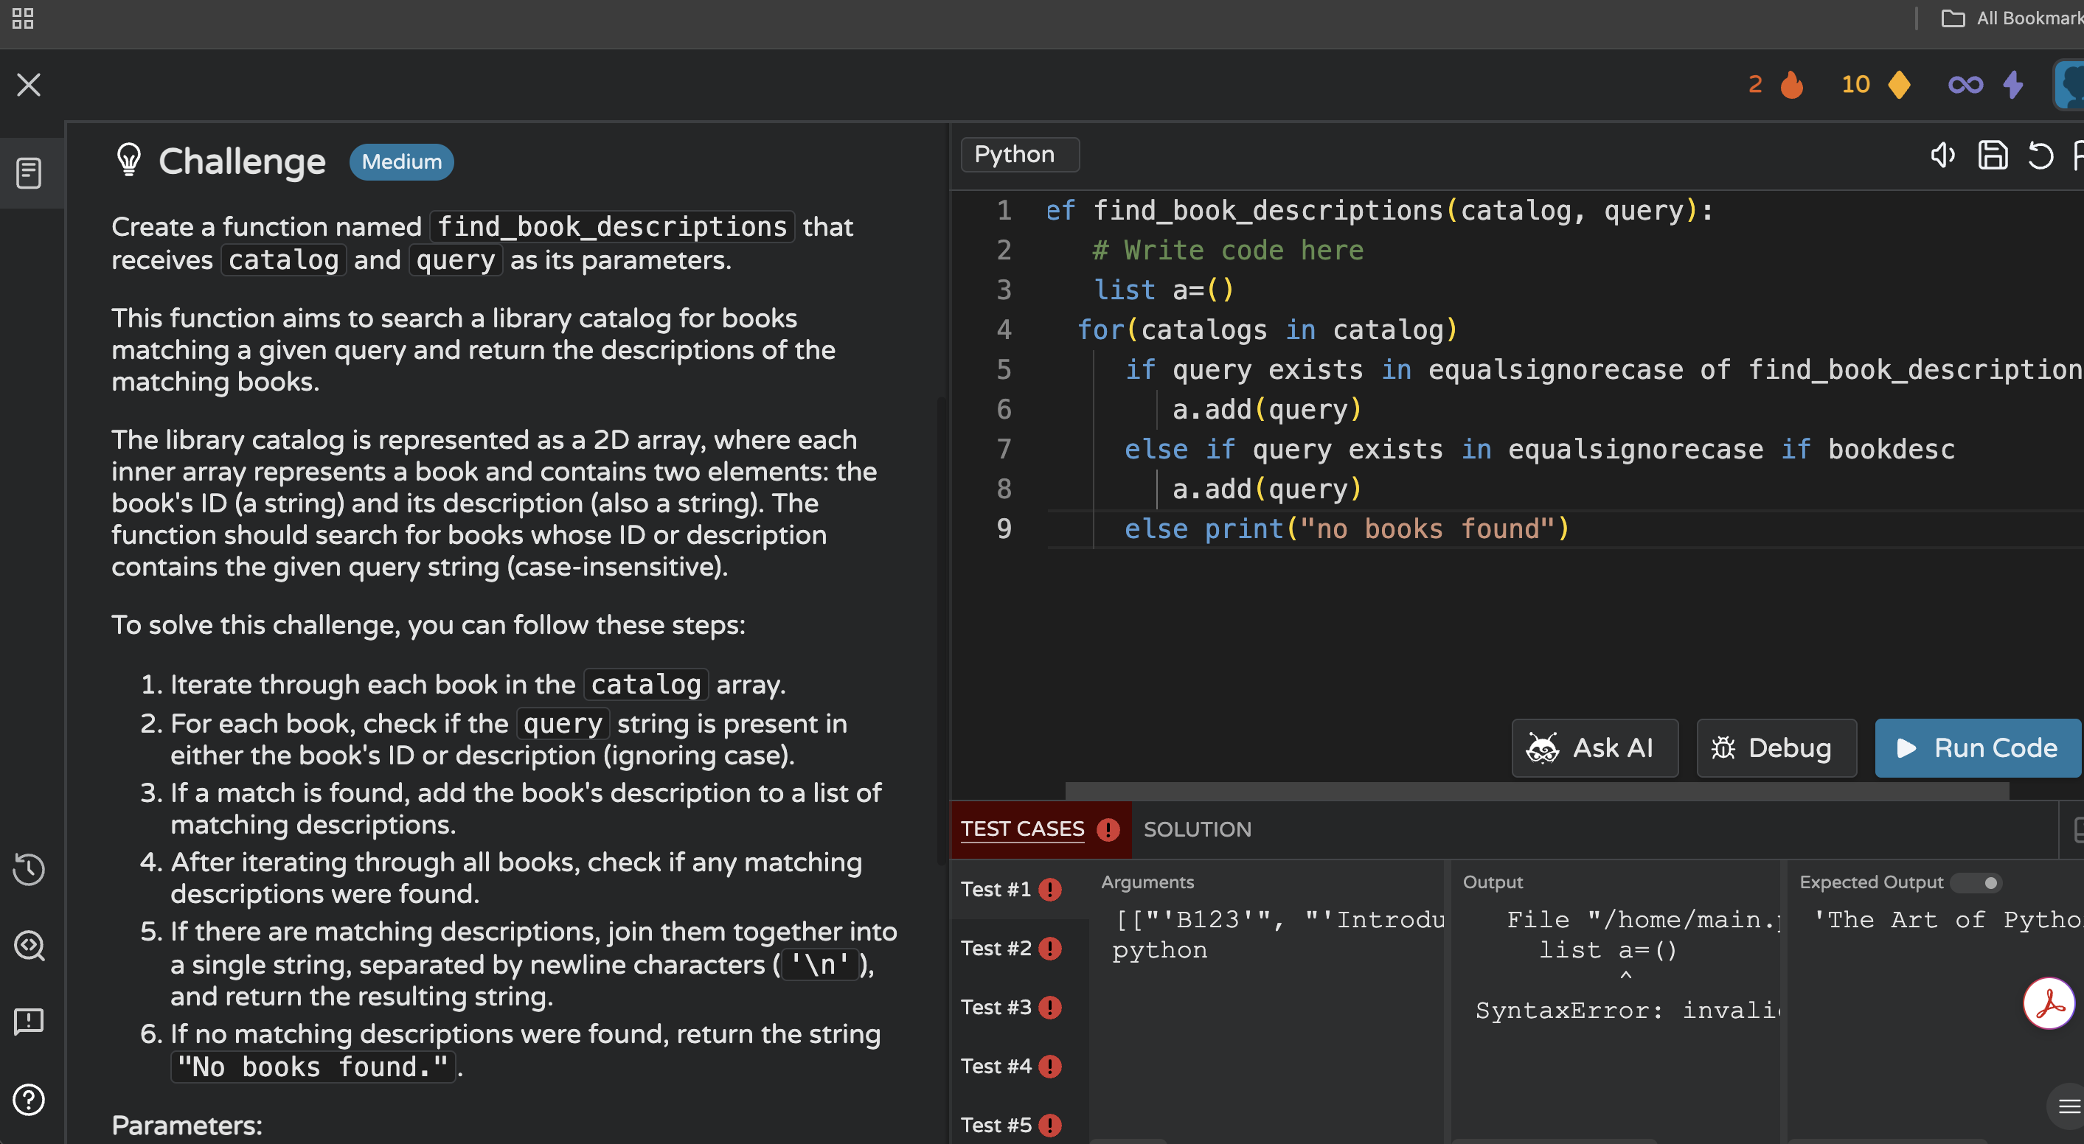Open the challenge description document icon
This screenshot has height=1144, width=2084.
[29, 173]
